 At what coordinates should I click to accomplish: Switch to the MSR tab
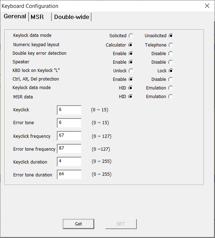(x=40, y=17)
